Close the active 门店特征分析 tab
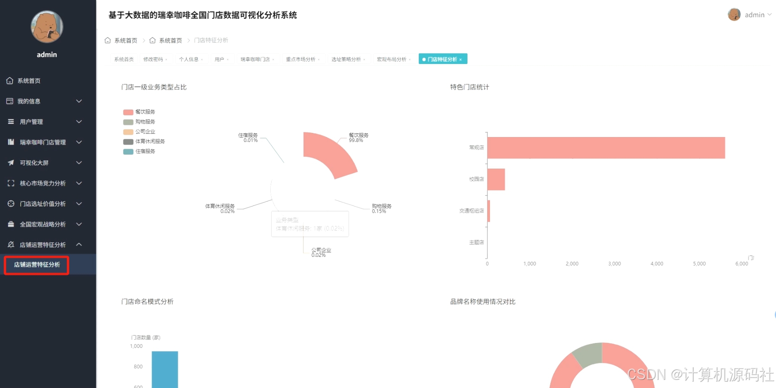Image resolution: width=776 pixels, height=388 pixels. coord(460,59)
